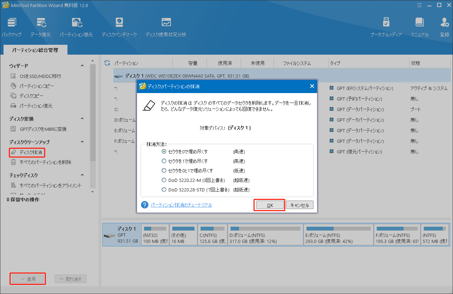Viewport: 453px width, 294px height.
Task: Start ディスクベンチマーク disk benchmark
Action: click(x=119, y=27)
